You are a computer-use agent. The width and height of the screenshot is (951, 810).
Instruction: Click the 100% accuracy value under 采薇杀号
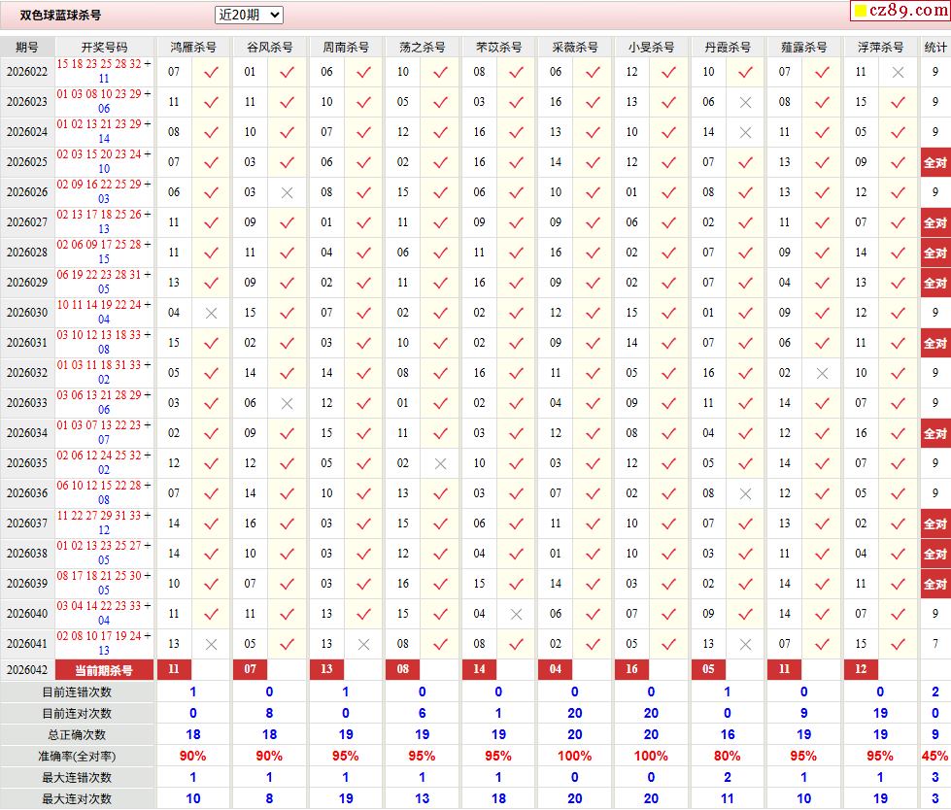click(574, 756)
